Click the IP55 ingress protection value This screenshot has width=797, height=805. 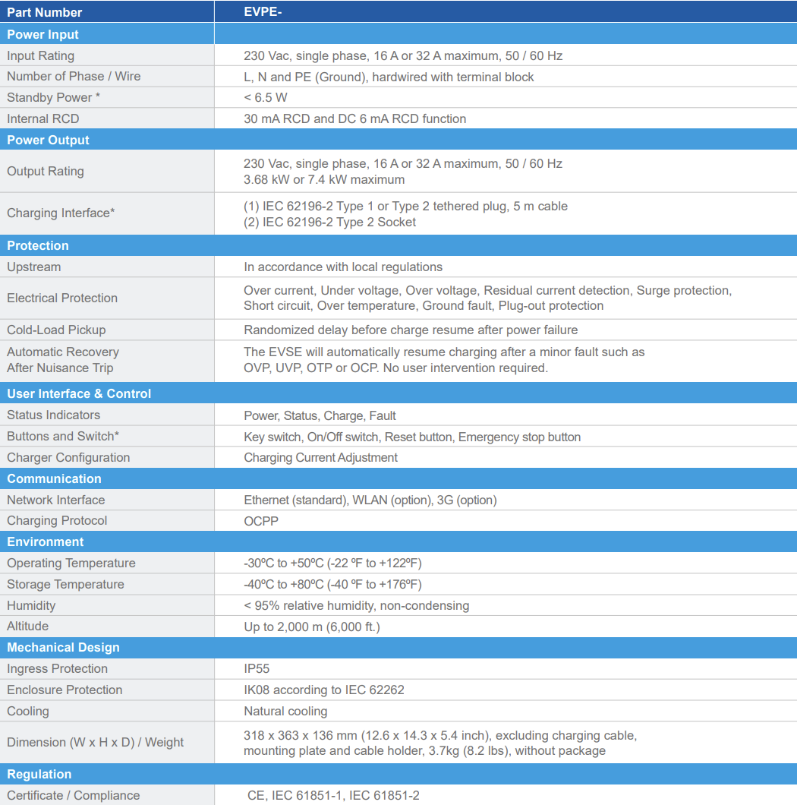pyautogui.click(x=257, y=668)
